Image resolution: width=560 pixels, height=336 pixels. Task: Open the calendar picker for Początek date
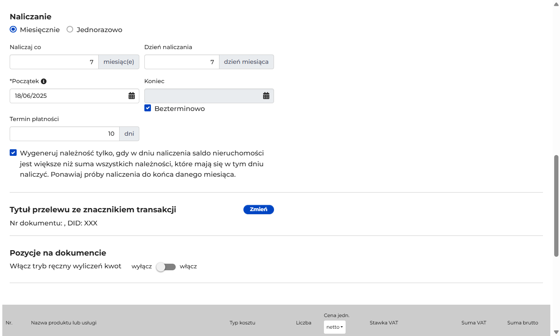pyautogui.click(x=132, y=96)
